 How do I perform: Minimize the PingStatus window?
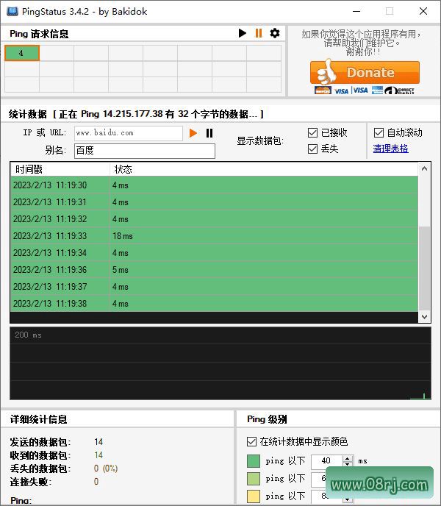tap(356, 12)
